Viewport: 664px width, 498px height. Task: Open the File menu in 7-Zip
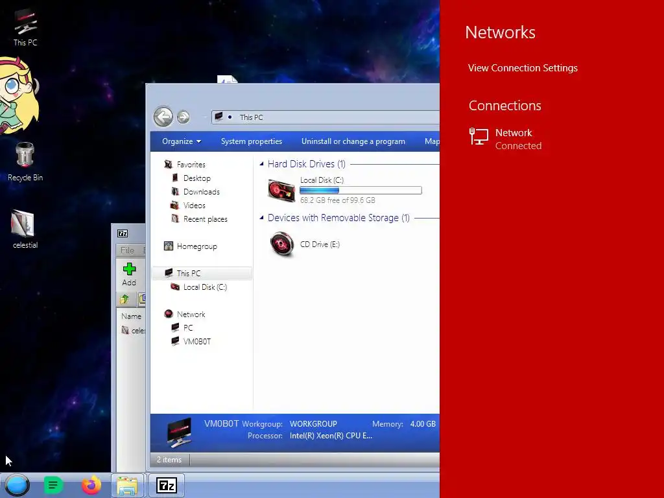click(x=127, y=250)
